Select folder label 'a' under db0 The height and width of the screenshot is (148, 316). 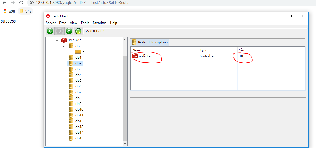pyautogui.click(x=83, y=52)
